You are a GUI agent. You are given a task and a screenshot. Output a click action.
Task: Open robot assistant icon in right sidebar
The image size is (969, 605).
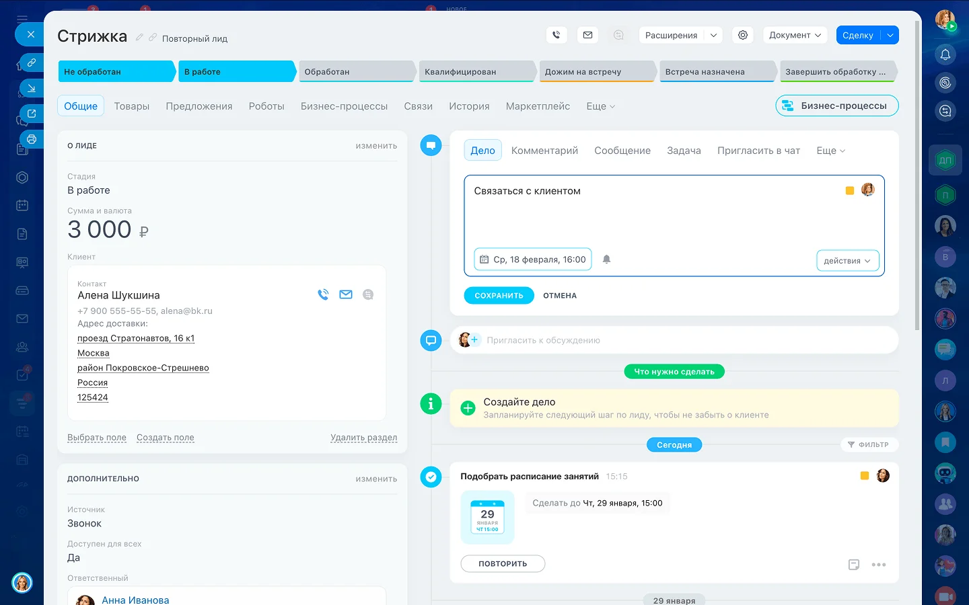pyautogui.click(x=945, y=473)
